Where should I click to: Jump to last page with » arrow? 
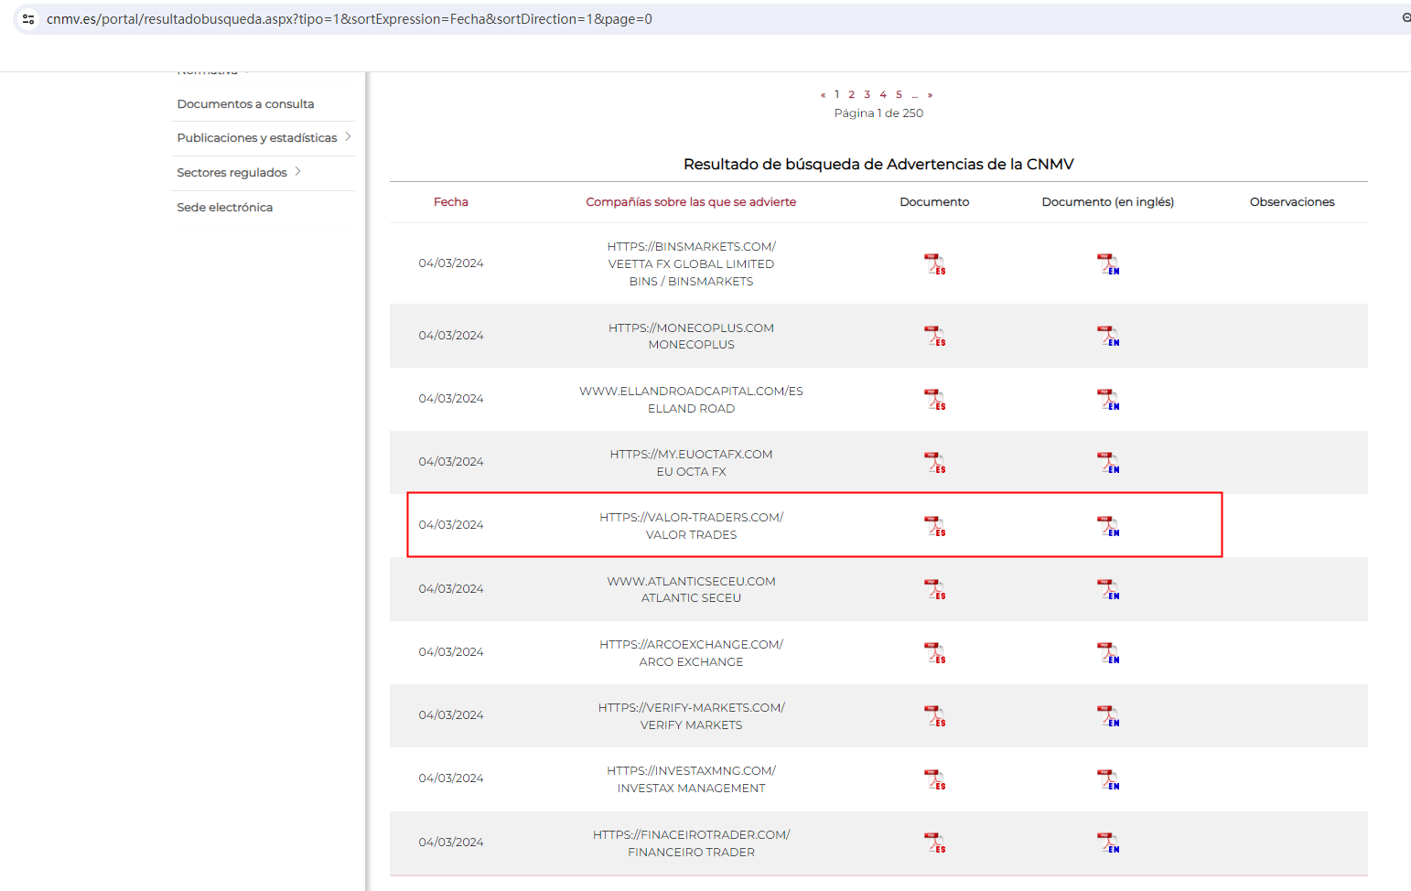coord(930,94)
